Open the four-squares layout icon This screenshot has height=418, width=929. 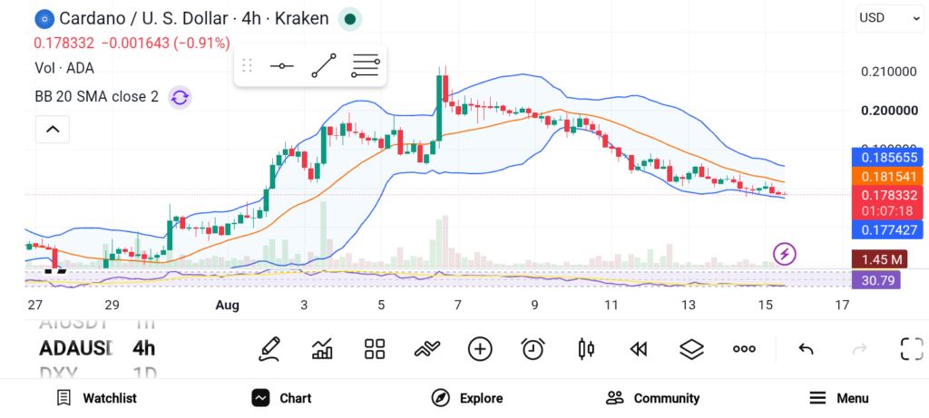[375, 349]
